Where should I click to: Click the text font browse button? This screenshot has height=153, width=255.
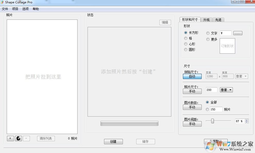[x=238, y=33]
